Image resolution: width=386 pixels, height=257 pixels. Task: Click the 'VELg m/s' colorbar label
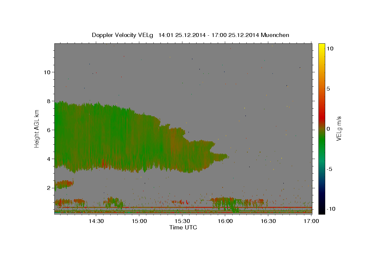coord(339,128)
